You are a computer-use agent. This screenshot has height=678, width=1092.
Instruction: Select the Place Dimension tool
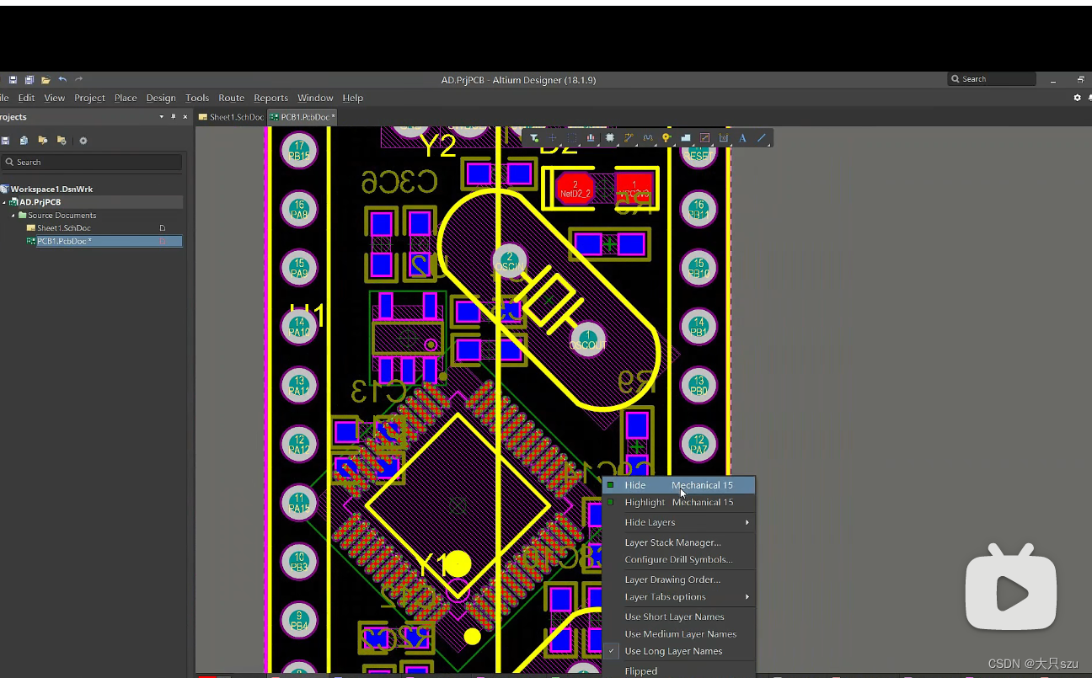724,138
